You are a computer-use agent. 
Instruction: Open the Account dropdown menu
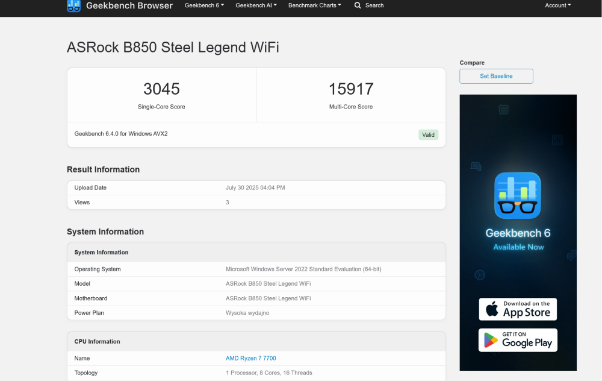coord(557,5)
